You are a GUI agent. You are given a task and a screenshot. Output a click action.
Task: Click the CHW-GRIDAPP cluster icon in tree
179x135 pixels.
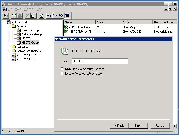click(x=9, y=22)
